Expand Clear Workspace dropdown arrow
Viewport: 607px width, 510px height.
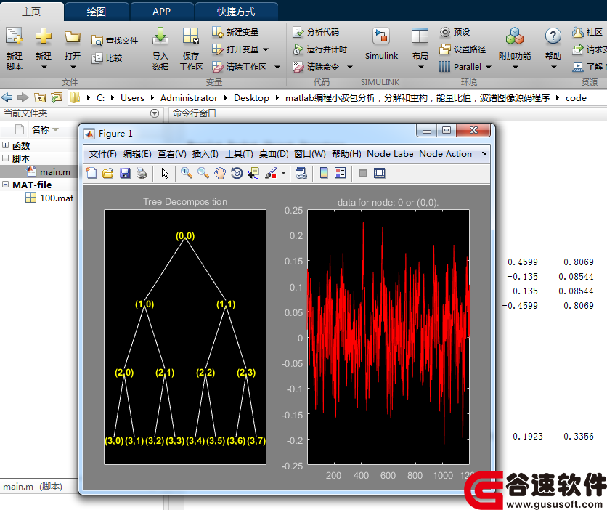coord(277,67)
